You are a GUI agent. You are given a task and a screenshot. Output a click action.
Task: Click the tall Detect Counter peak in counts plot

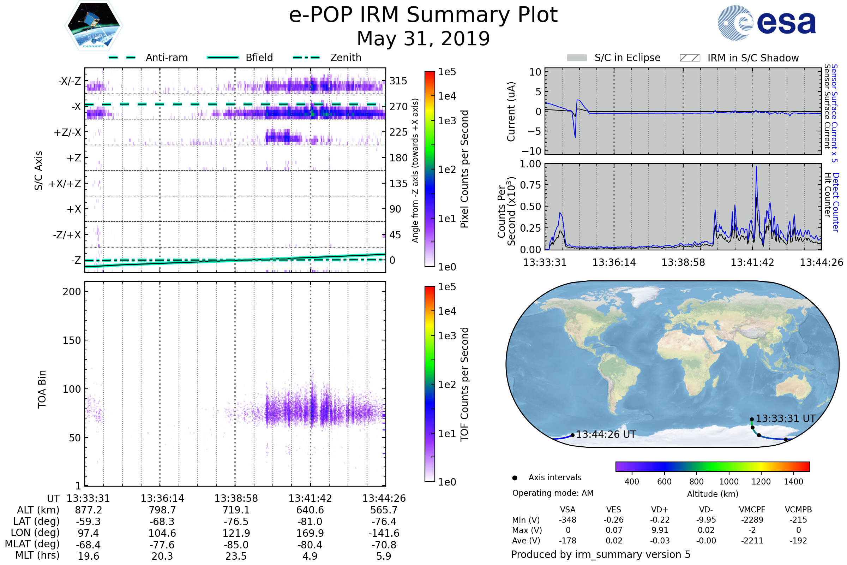(756, 168)
